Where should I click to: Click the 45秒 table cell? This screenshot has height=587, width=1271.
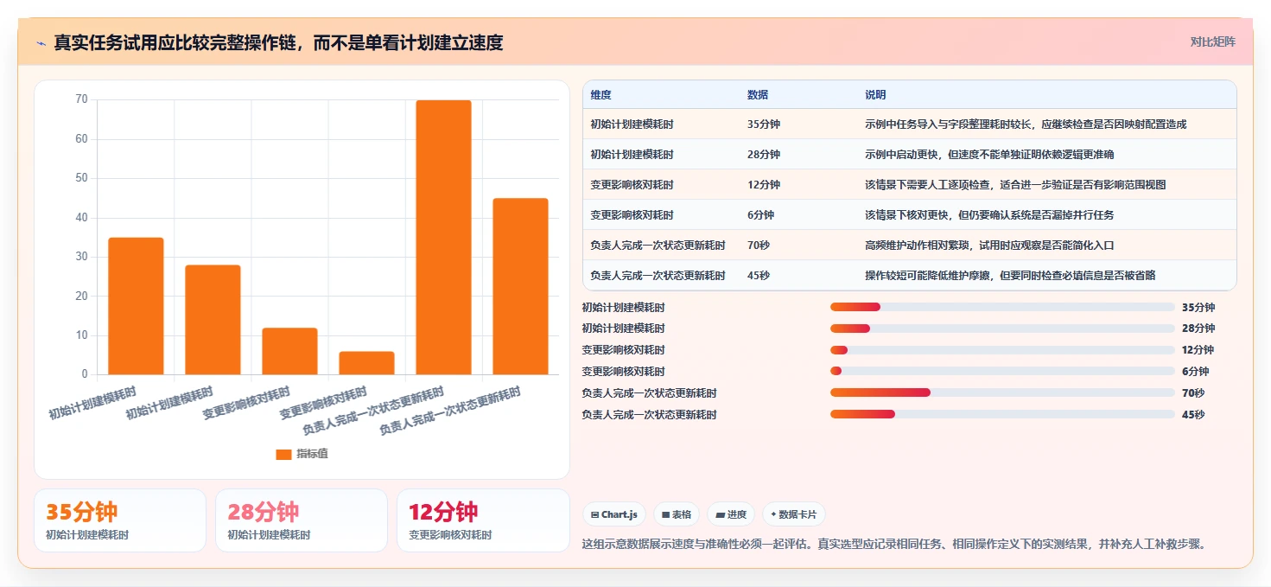(759, 276)
